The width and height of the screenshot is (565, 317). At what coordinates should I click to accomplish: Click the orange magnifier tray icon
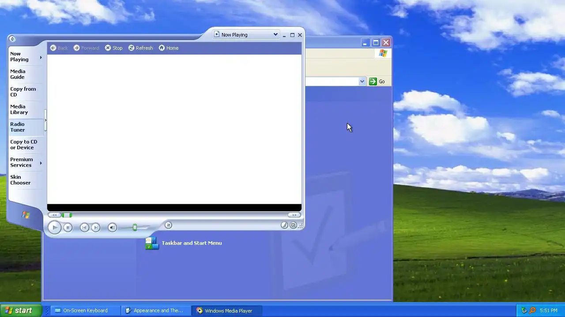click(532, 310)
